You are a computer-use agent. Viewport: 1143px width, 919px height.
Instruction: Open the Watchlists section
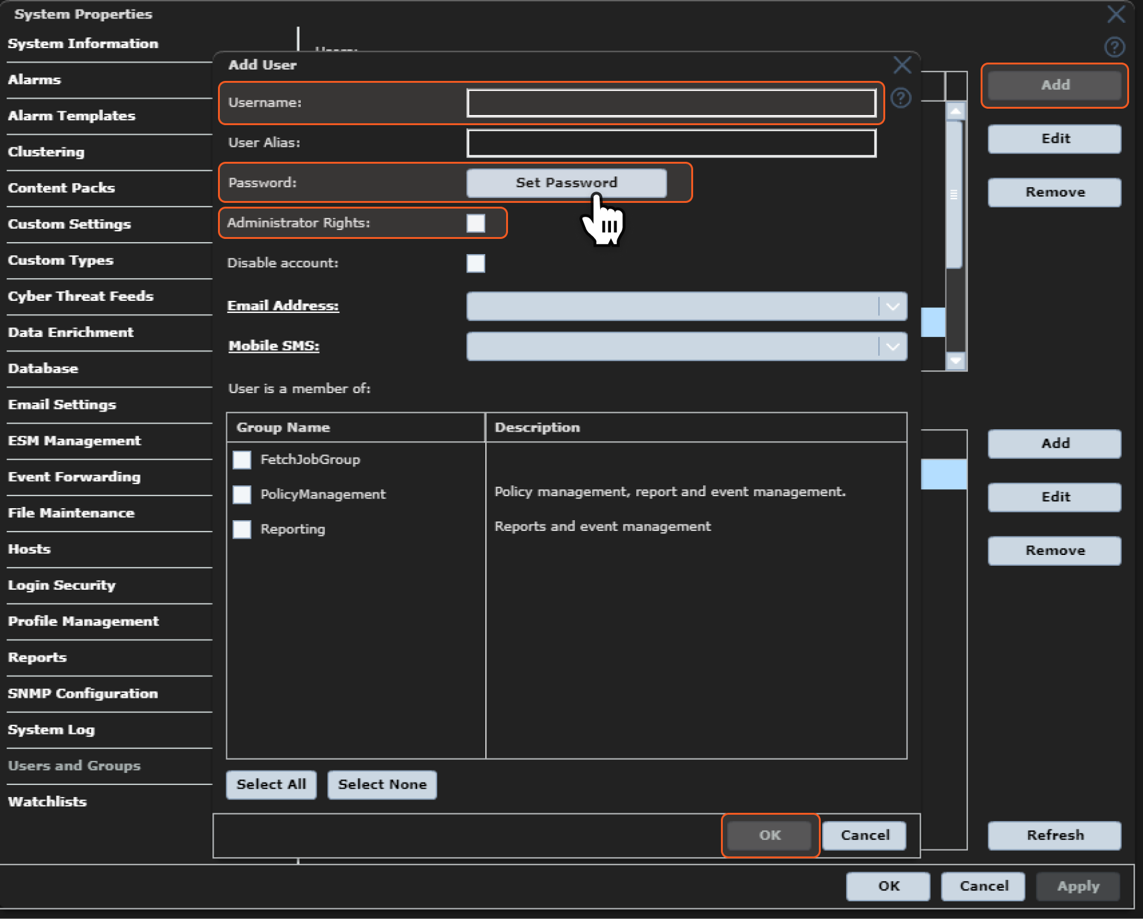[47, 802]
